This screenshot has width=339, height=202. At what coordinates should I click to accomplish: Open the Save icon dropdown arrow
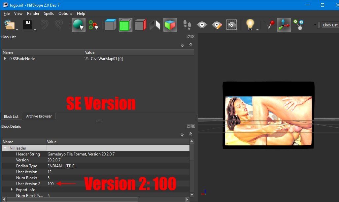tap(35, 30)
